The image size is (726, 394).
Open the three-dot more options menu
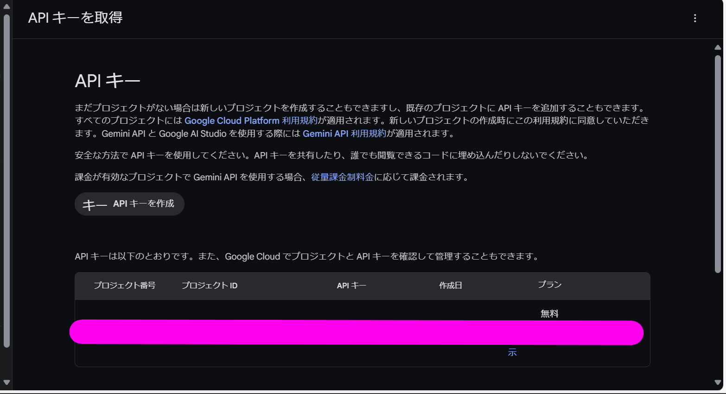click(x=694, y=18)
